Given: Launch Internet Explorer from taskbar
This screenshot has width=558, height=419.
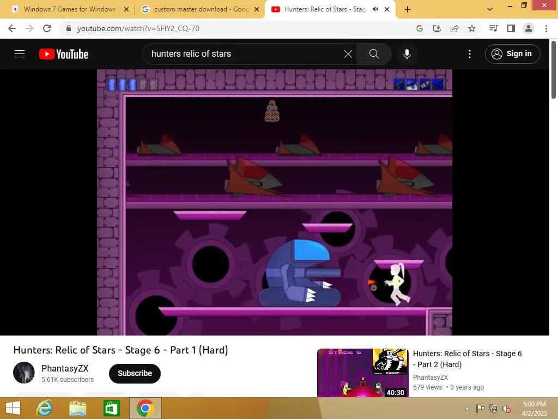Looking at the screenshot, I should pos(45,408).
